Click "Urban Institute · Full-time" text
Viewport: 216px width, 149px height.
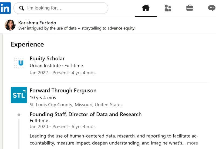click(56, 66)
